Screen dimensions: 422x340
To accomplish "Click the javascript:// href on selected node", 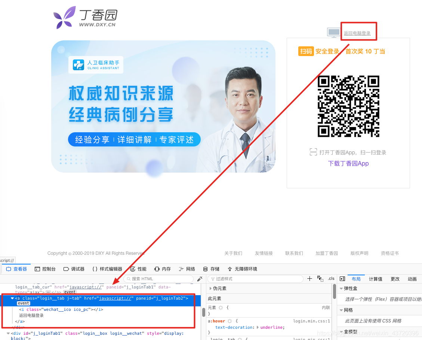I will [x=115, y=298].
